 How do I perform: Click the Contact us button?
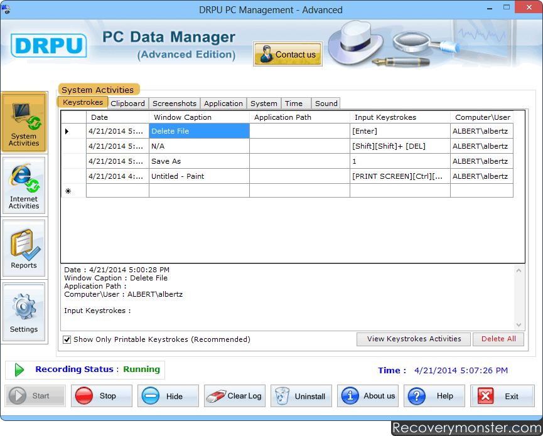288,54
